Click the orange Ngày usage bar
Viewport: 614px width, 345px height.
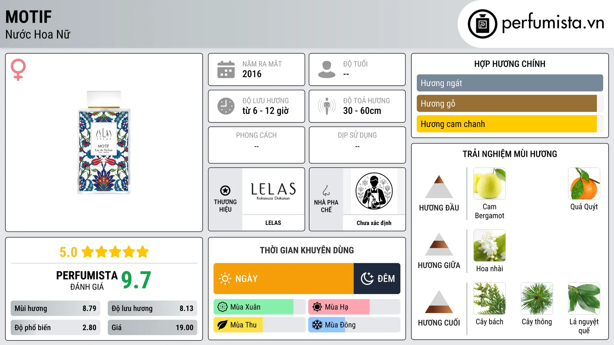coord(284,279)
